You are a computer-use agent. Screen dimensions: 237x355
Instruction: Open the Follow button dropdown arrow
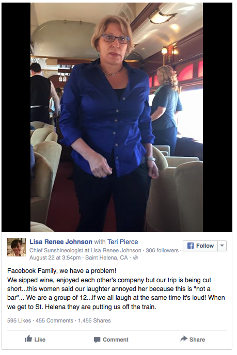coord(222,246)
